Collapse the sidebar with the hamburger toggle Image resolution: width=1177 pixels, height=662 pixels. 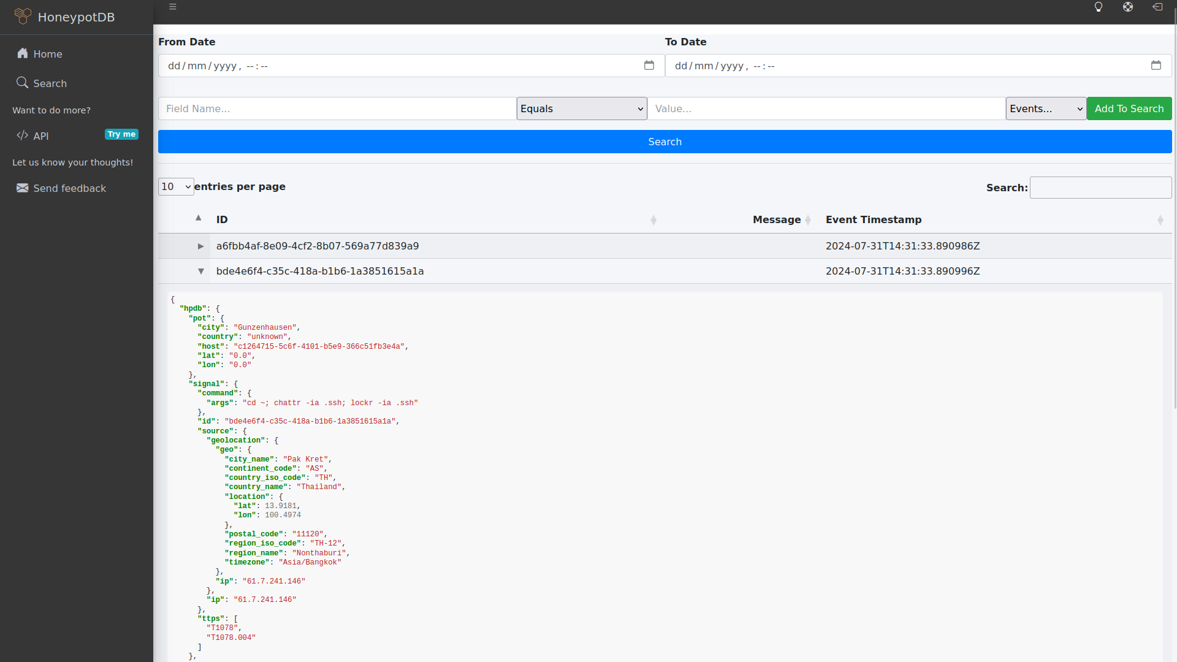172,7
